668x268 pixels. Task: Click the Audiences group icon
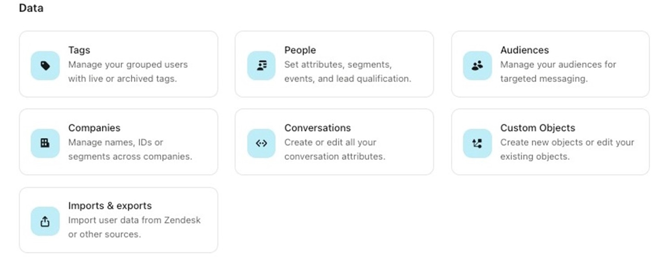[x=477, y=66]
